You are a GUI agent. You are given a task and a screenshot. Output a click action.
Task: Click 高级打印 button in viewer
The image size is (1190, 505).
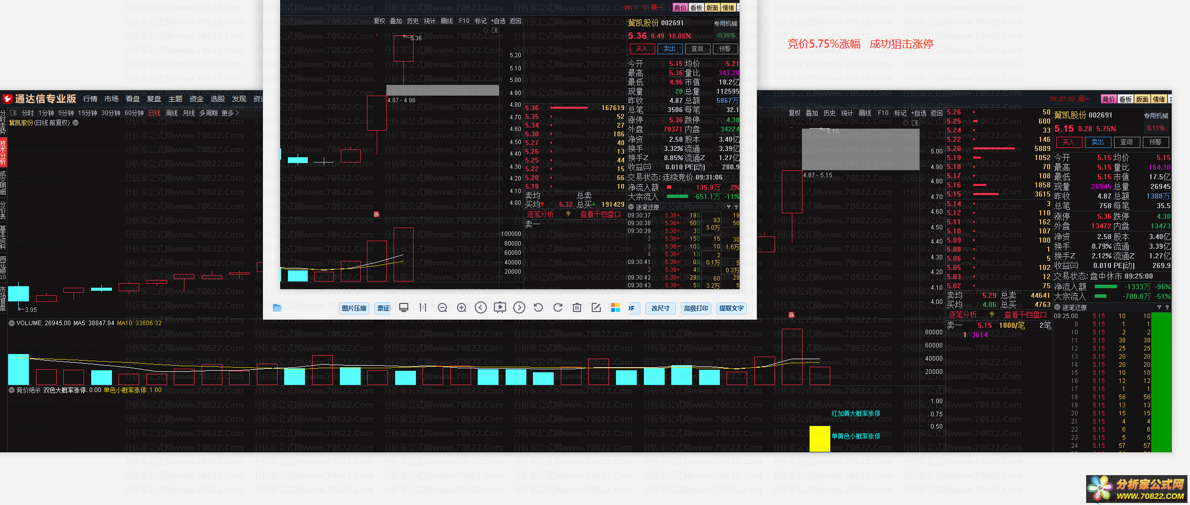pyautogui.click(x=696, y=308)
